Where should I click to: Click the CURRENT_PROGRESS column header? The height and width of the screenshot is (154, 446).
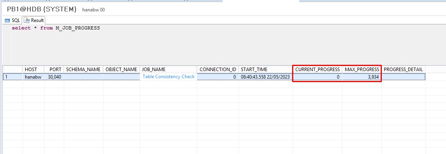point(317,70)
